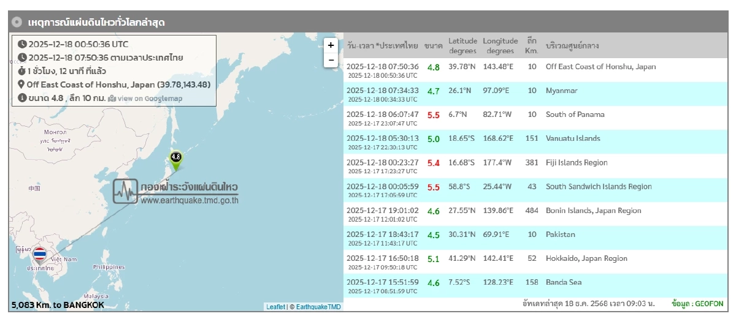Select the Hokkaido, Japan Region row
This screenshot has height=319, width=736.
[586, 258]
